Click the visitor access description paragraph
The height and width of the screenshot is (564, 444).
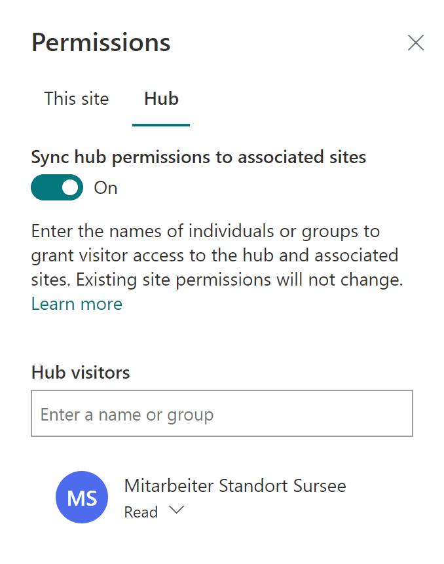pyautogui.click(x=217, y=255)
